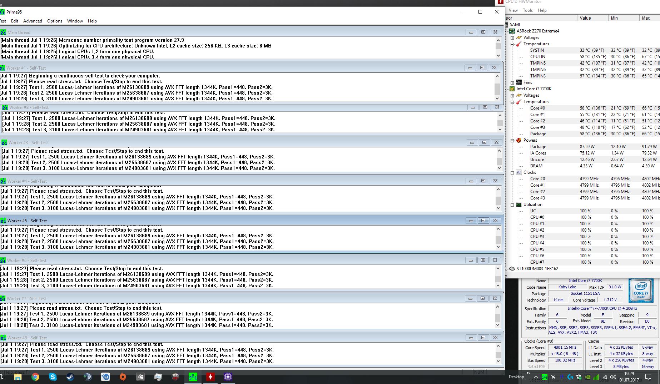
Task: Open the NVIDIA tray icon
Action: coord(587,377)
